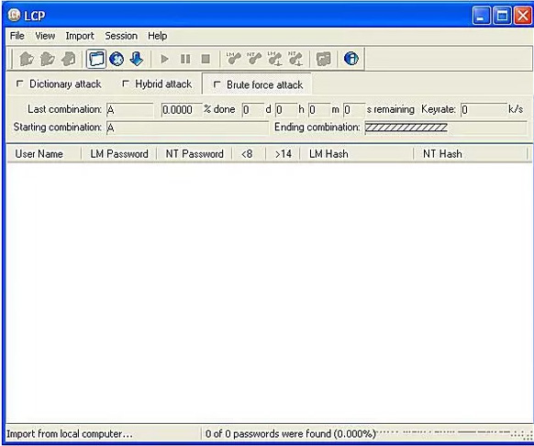
Task: Minimize the LCP window
Action: point(481,16)
